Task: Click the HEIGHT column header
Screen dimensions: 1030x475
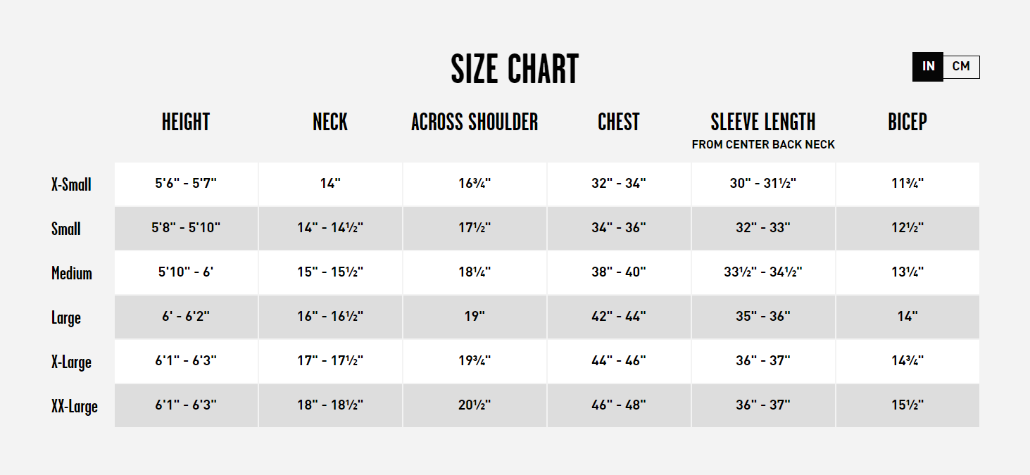Action: coord(186,122)
